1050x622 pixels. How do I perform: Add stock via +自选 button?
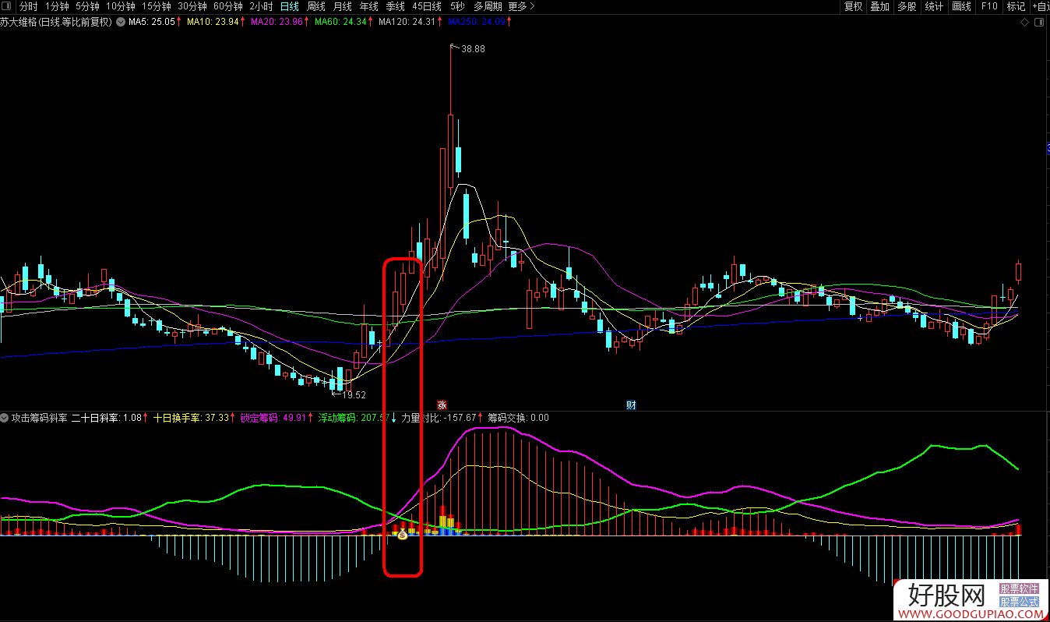pyautogui.click(x=1040, y=6)
